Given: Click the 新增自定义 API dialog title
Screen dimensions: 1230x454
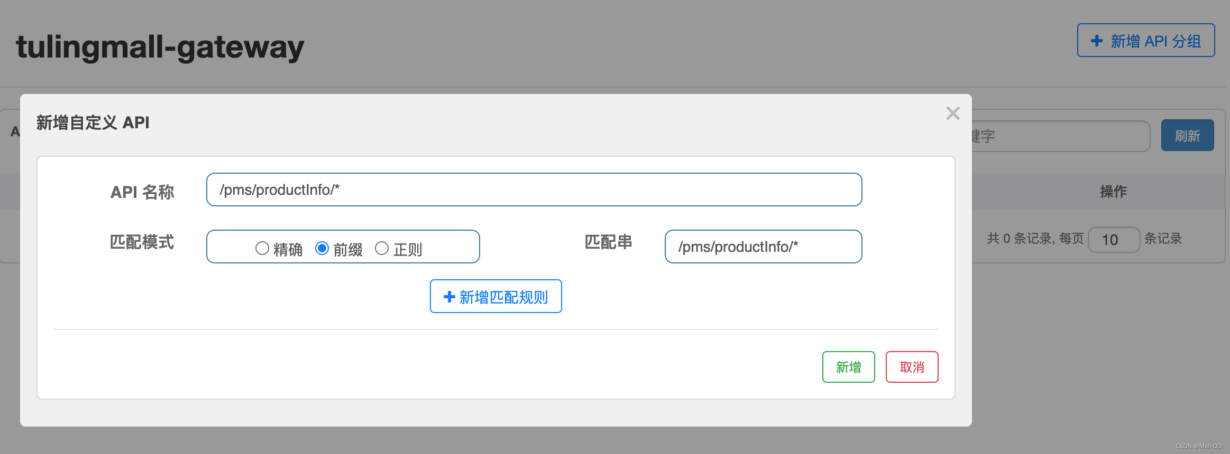Looking at the screenshot, I should 93,122.
